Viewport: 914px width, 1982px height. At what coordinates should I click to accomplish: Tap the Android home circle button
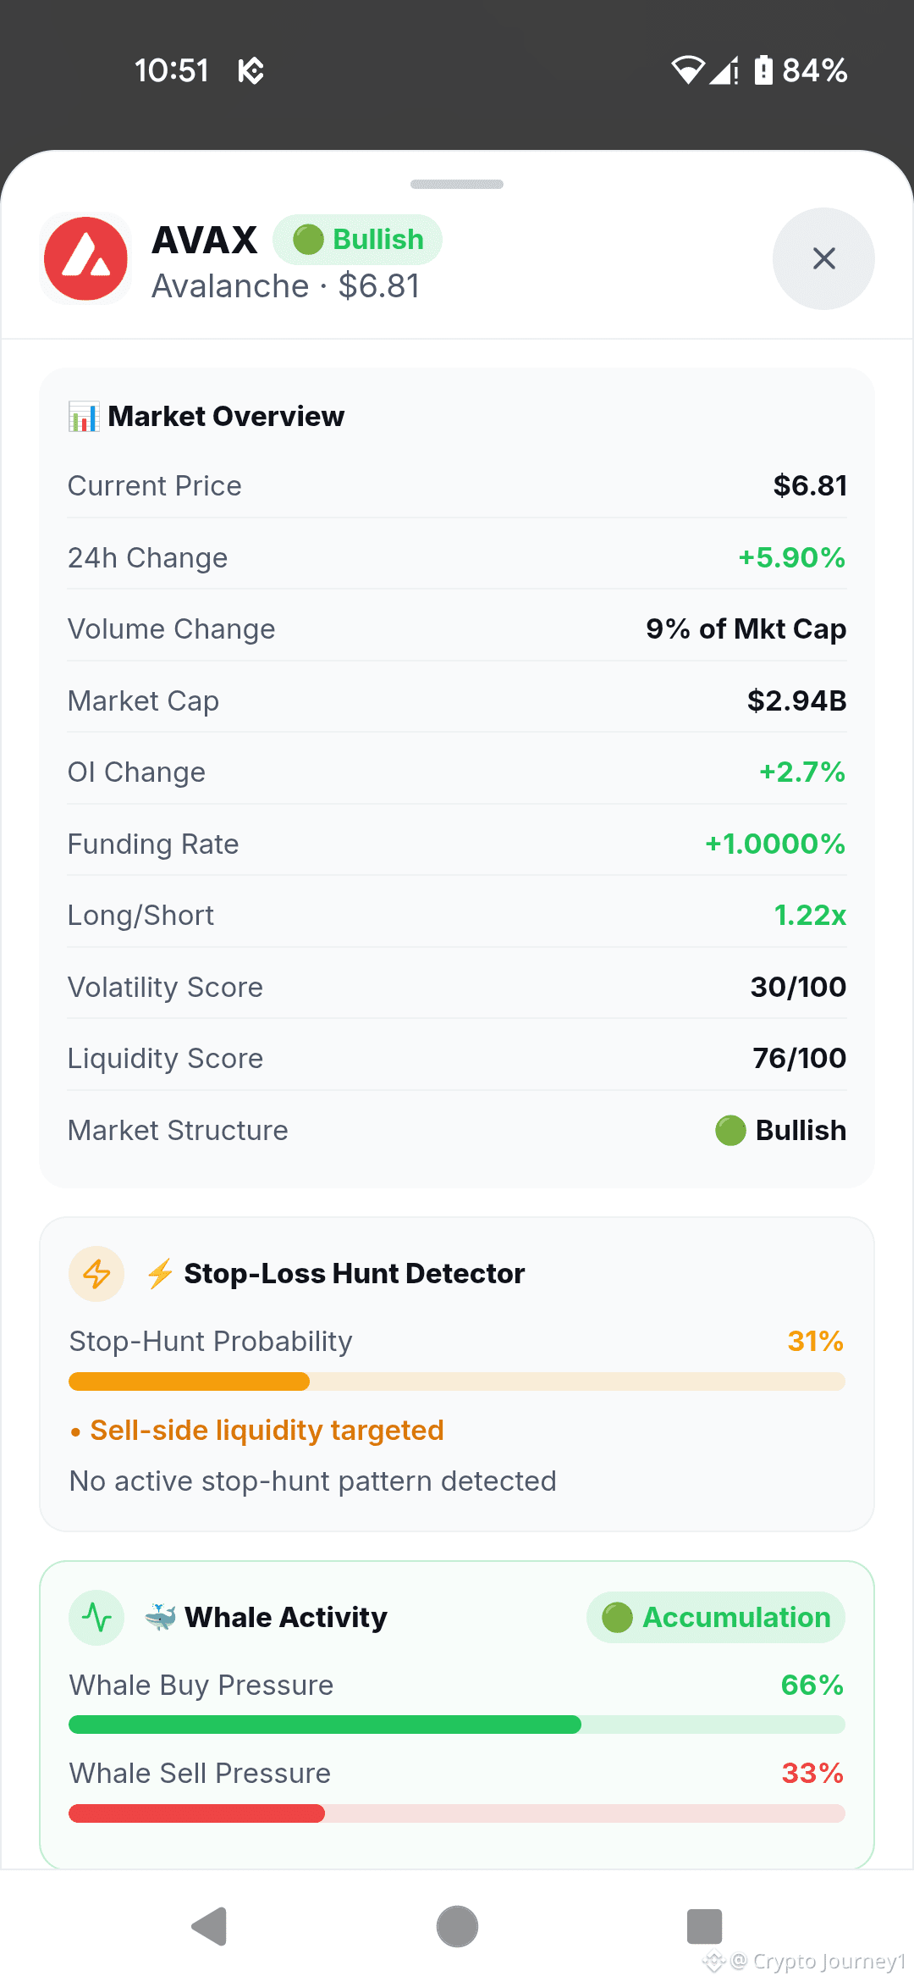[x=457, y=1927]
